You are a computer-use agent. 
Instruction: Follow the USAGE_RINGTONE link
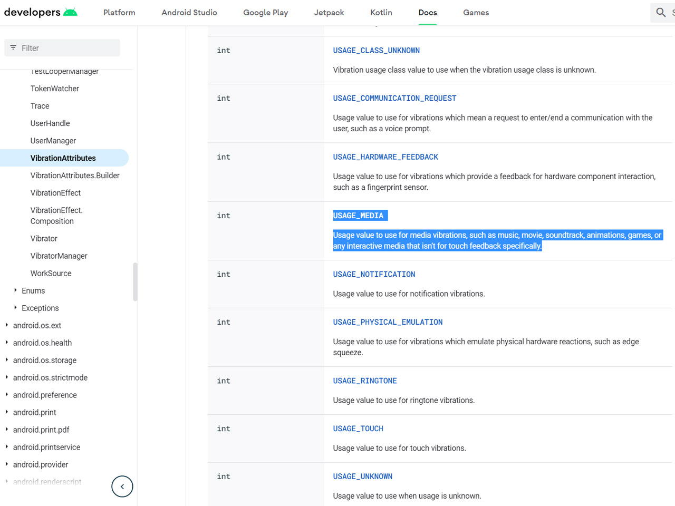tap(365, 381)
